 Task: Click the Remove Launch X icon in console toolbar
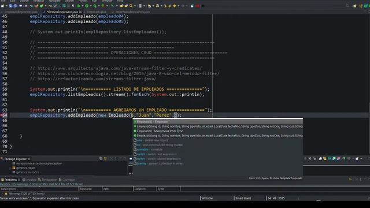pyautogui.click(x=310, y=159)
